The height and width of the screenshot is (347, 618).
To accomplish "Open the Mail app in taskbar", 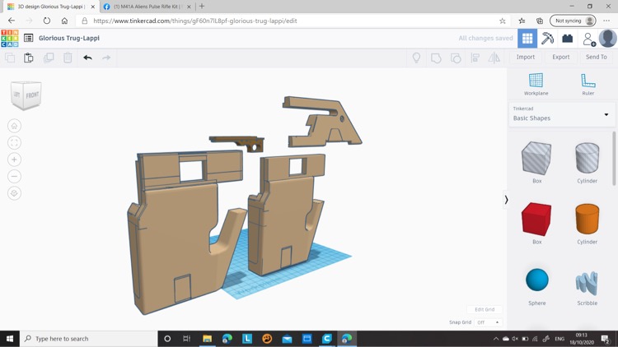I will [x=287, y=339].
